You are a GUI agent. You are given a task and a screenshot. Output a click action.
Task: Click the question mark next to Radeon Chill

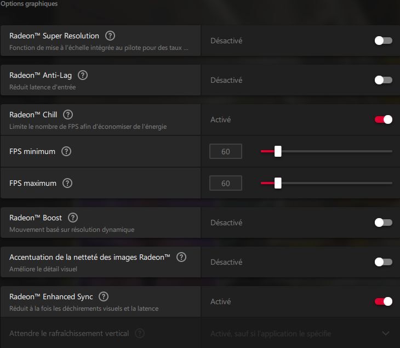tap(68, 115)
